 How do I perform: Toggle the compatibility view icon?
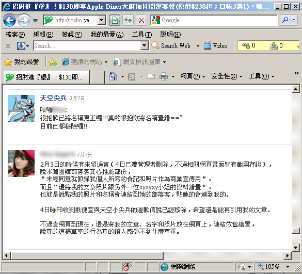(115, 20)
